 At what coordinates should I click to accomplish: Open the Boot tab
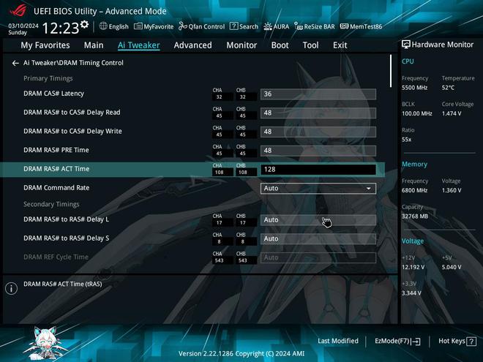pyautogui.click(x=280, y=45)
